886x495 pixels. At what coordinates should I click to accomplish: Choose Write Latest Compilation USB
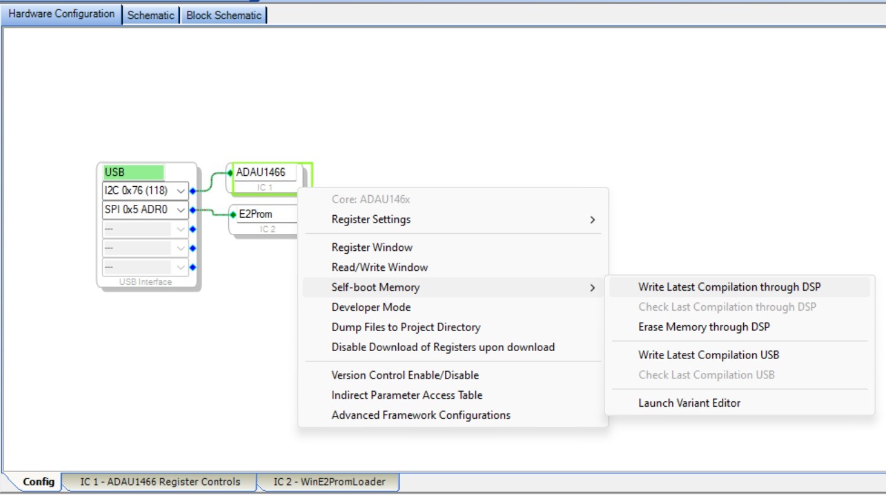[x=740, y=355]
